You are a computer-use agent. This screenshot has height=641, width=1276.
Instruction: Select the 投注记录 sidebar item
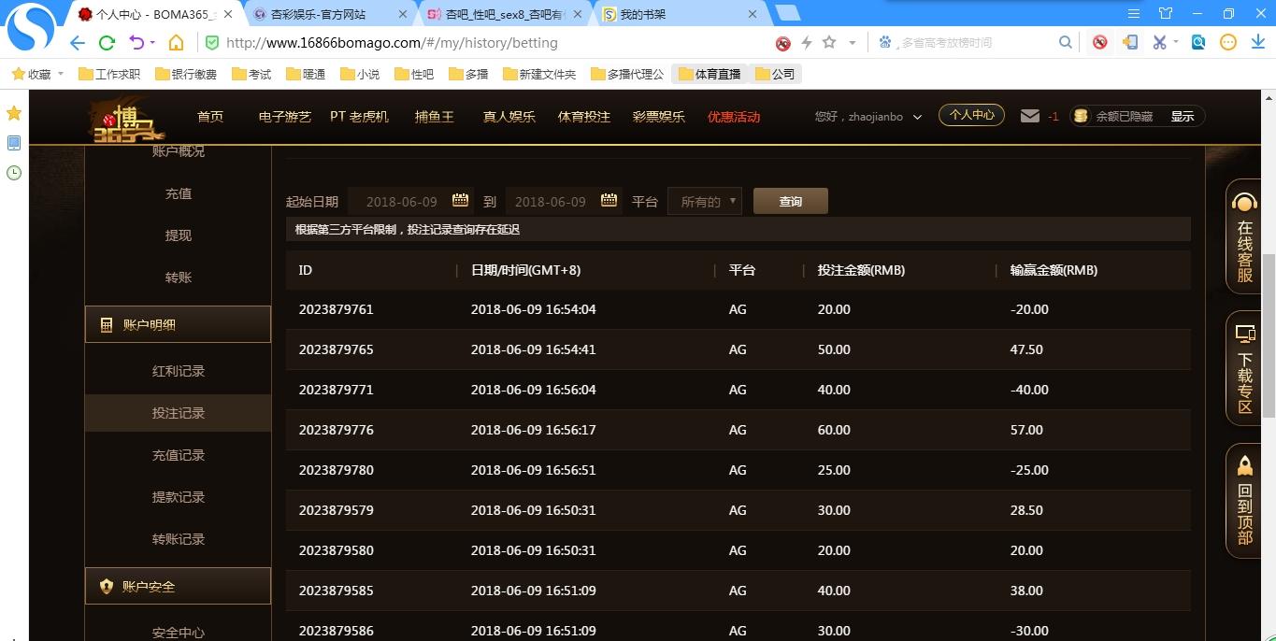click(x=179, y=413)
